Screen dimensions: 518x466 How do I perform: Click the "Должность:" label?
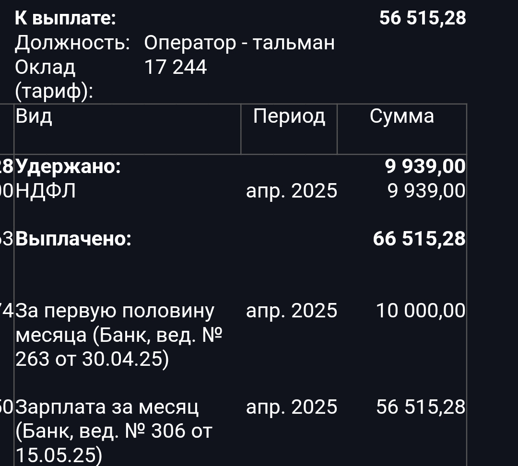tap(72, 43)
